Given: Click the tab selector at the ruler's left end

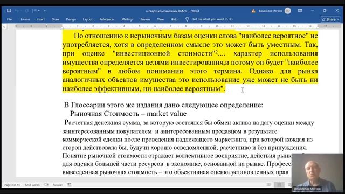Looking at the screenshot, I should coord(5,26).
